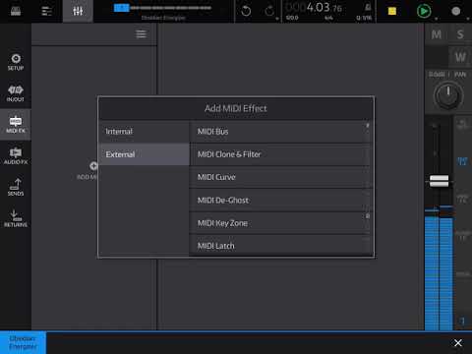
Task: Open the tempo value field
Action: pyautogui.click(x=292, y=18)
